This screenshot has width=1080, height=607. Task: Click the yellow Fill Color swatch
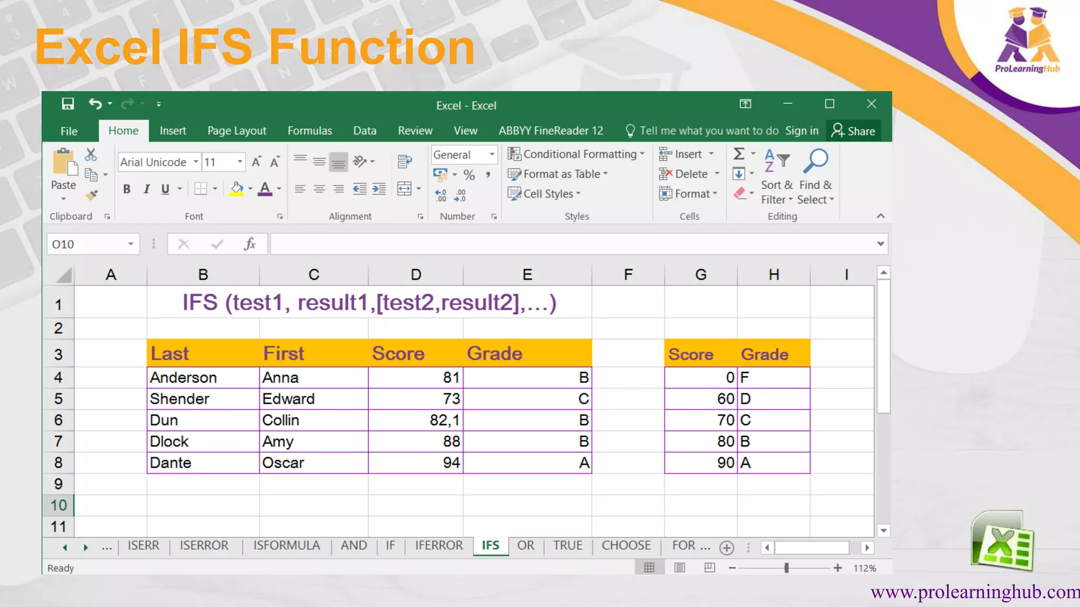pyautogui.click(x=236, y=189)
